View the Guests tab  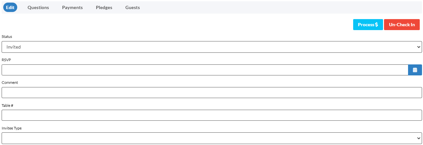click(x=133, y=7)
